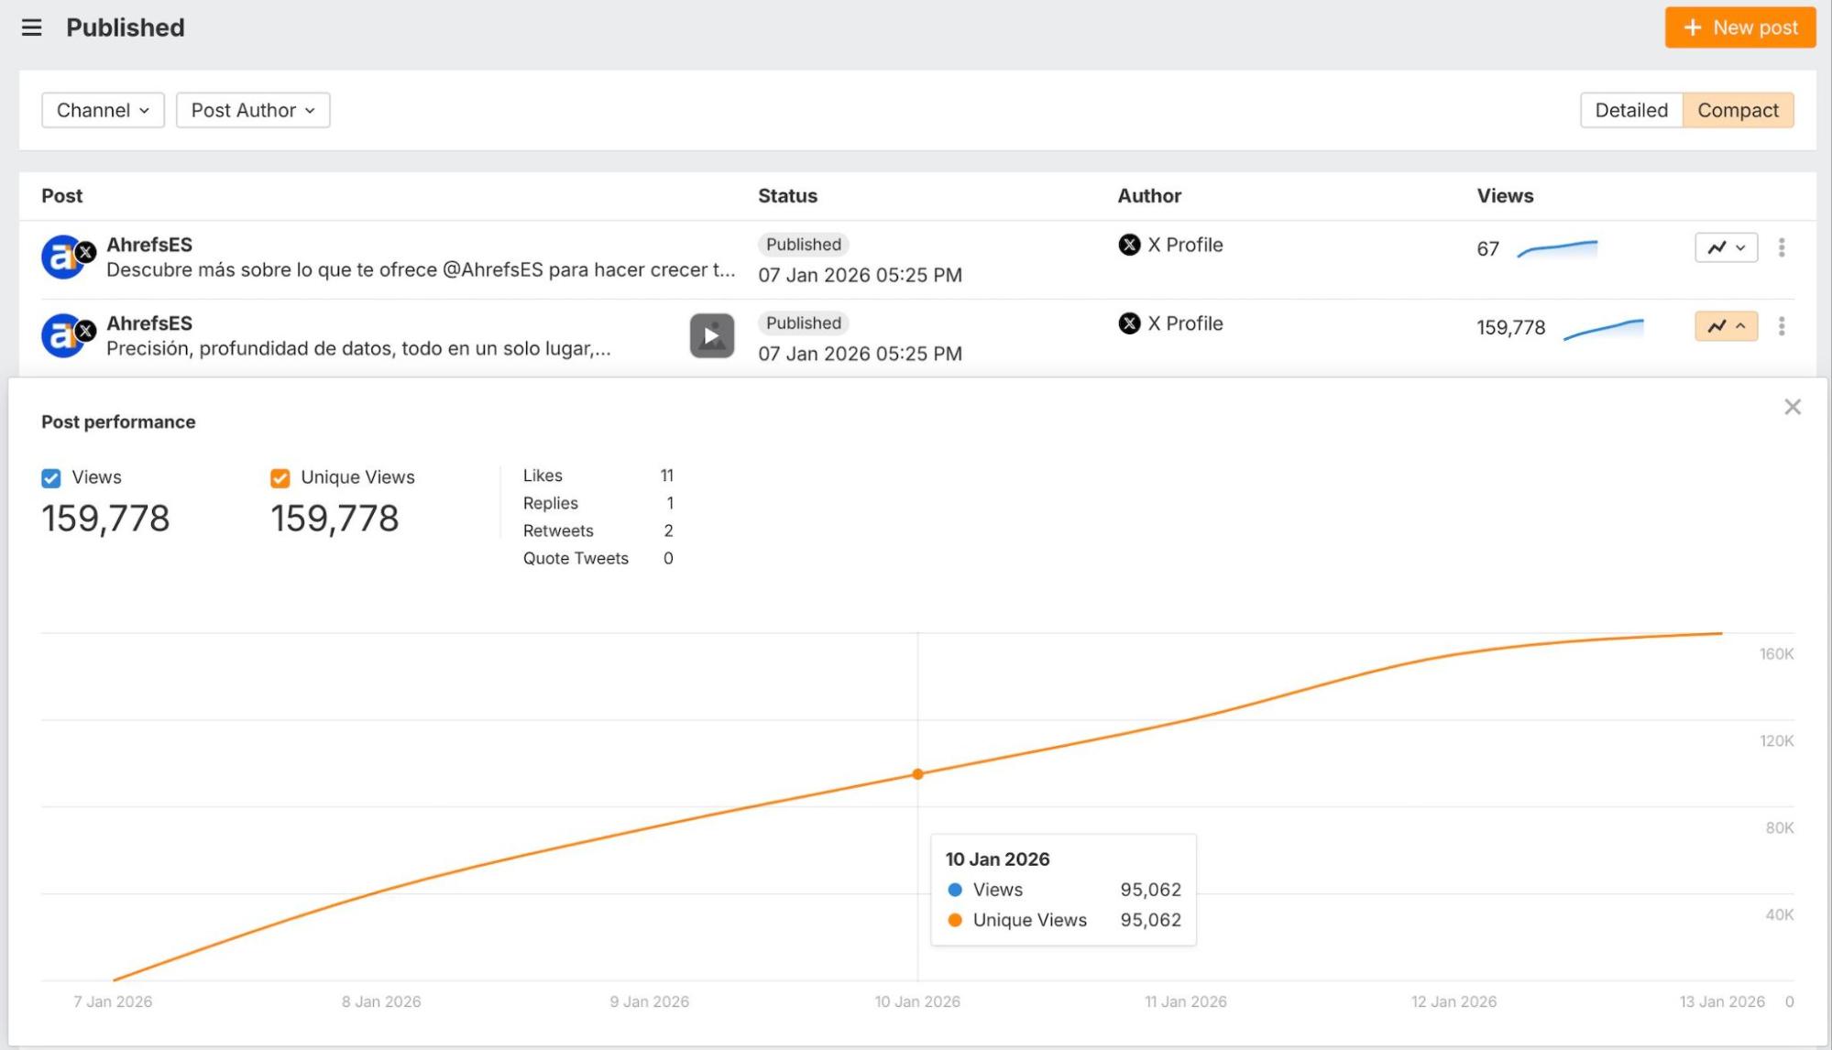Switch to Detailed view
Screen dimensions: 1832x1050
(1630, 110)
